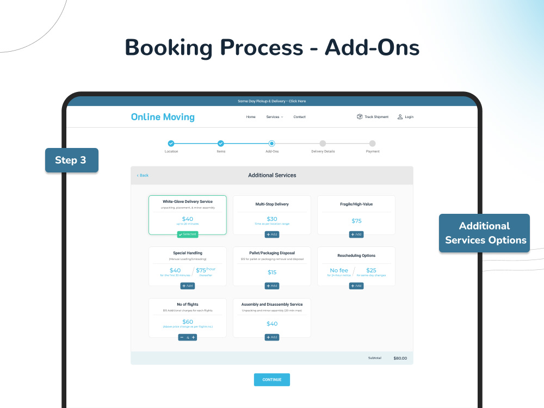Screen dimensions: 544x408
Task: Click the Back link
Action: 143,175
